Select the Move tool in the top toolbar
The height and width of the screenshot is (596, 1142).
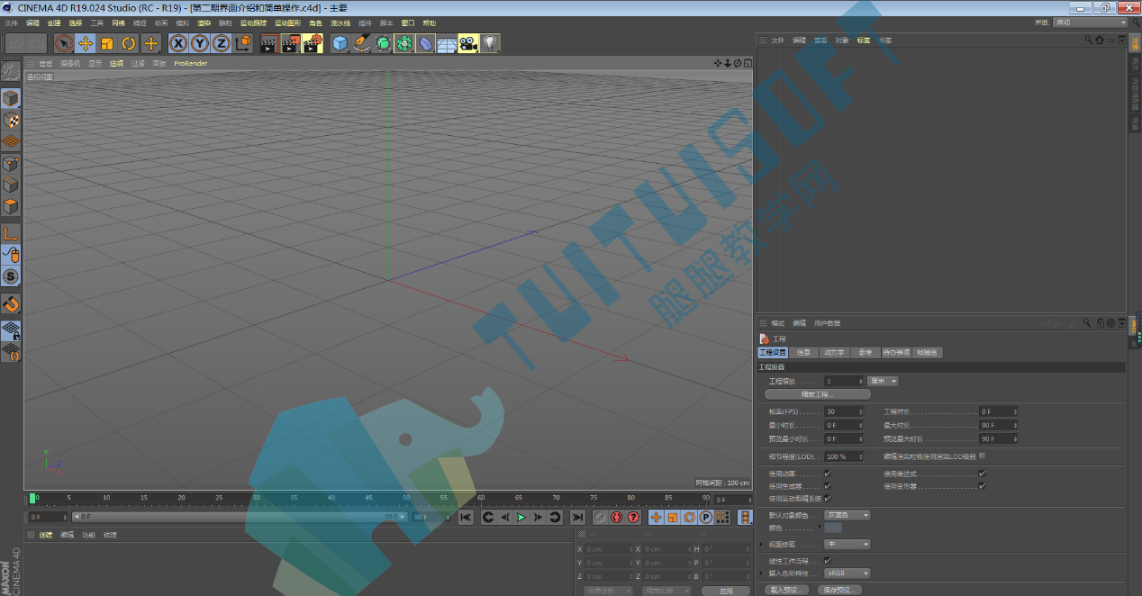[x=86, y=43]
